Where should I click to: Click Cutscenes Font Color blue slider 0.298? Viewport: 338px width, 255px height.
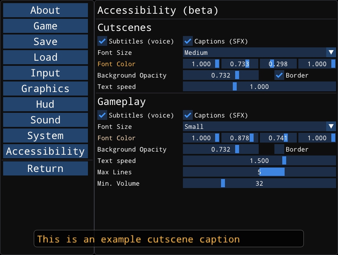coord(278,64)
